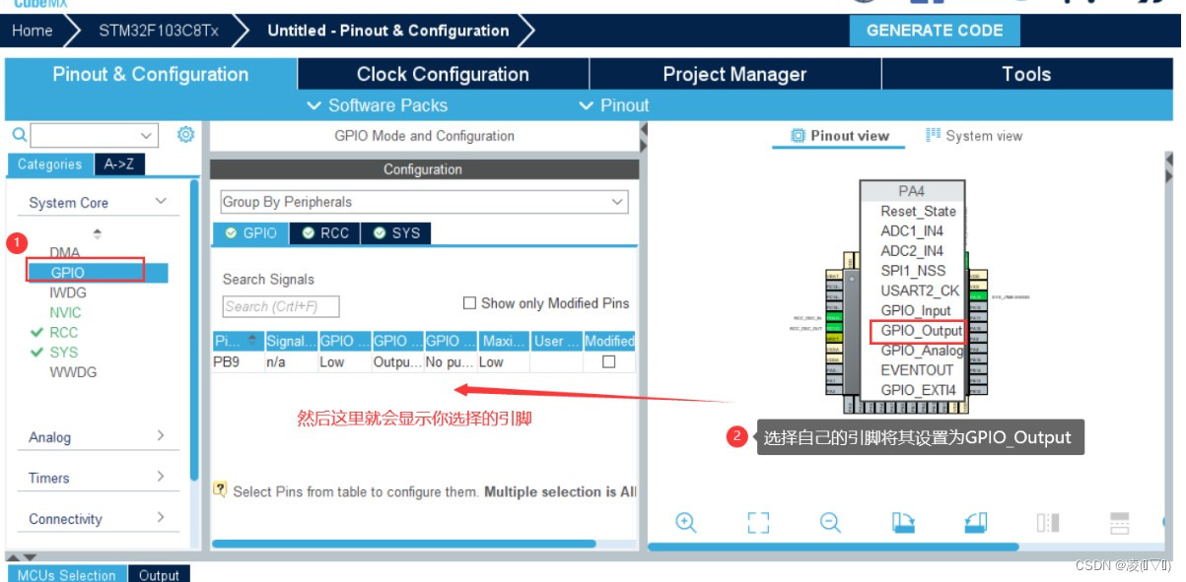Viewport: 1186px width, 582px height.
Task: Click the Search Signals input field
Action: 281,306
